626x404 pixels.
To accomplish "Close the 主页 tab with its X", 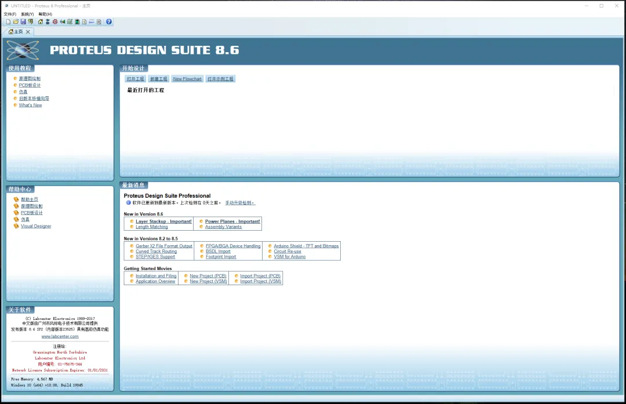I will pos(28,31).
